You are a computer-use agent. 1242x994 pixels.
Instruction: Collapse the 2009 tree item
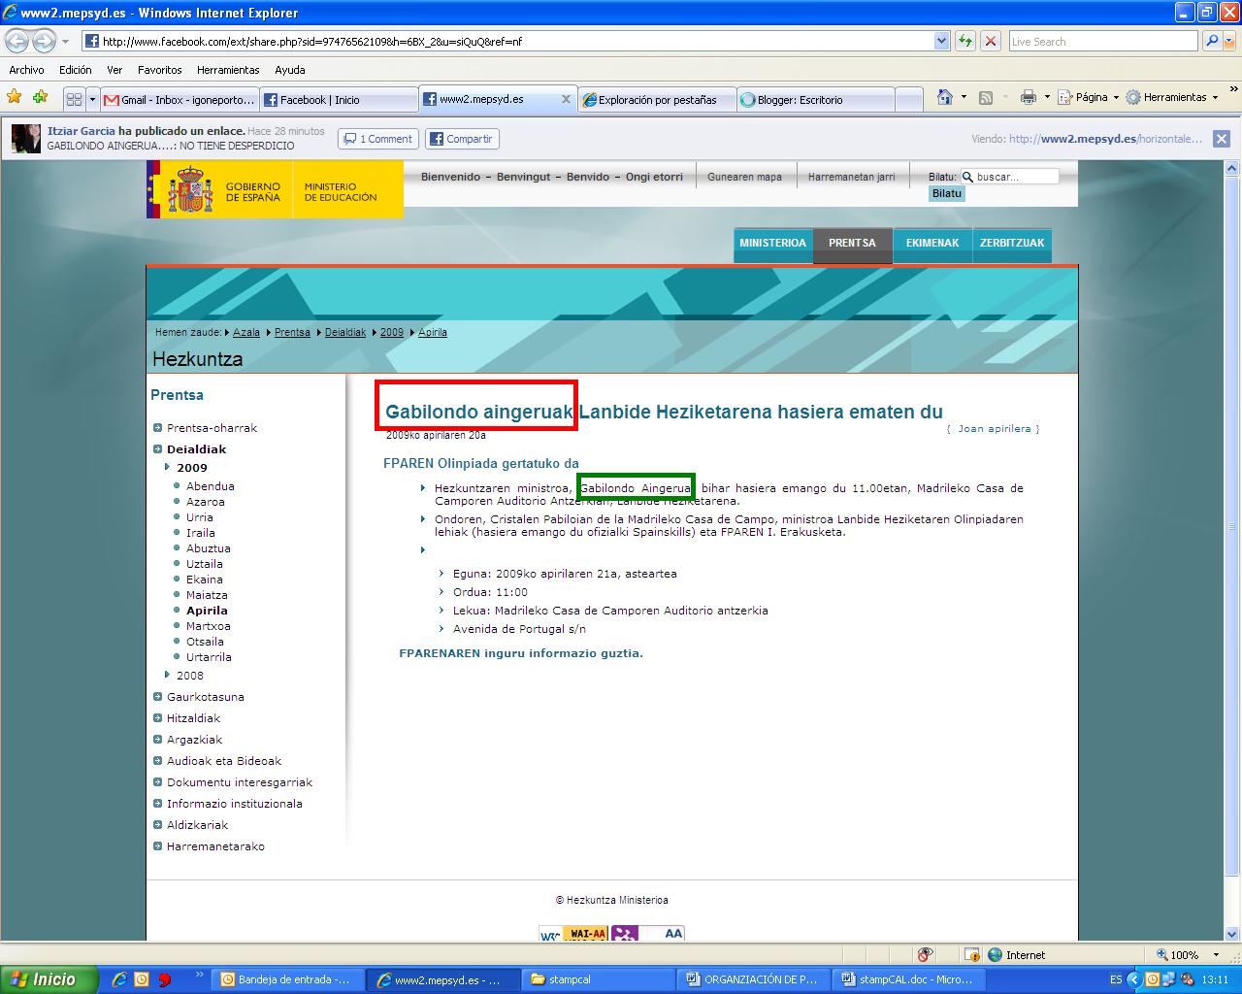coord(167,467)
